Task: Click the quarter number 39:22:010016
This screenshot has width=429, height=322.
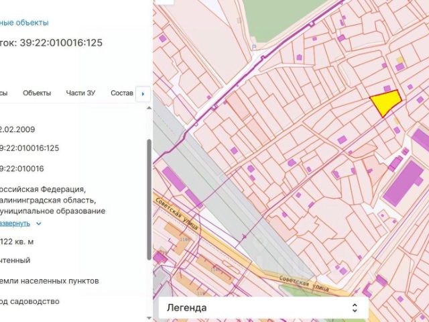Action: point(22,168)
